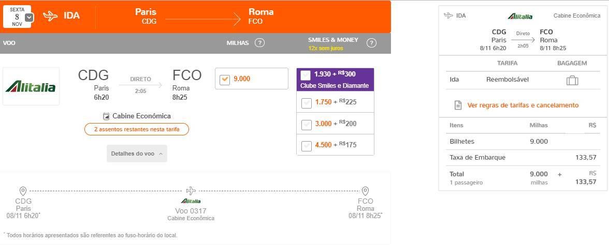Click the Milhas help question mark icon
Image resolution: width=609 pixels, height=246 pixels.
(259, 43)
